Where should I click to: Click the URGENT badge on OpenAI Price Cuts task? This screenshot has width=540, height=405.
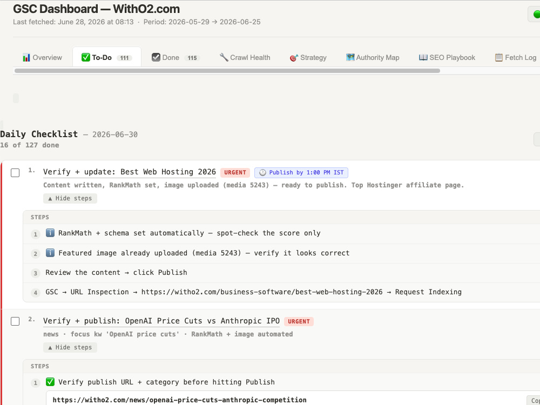click(x=299, y=321)
